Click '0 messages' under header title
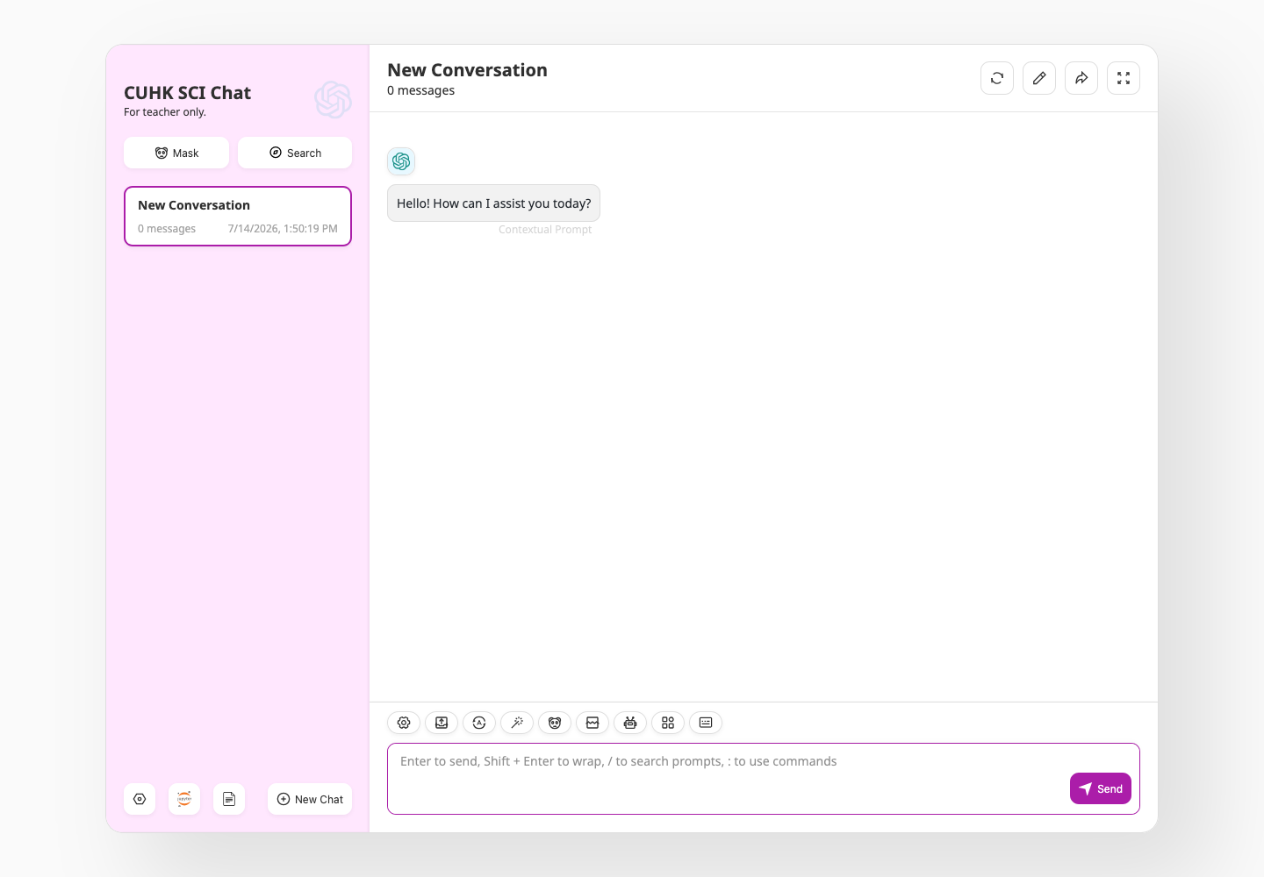The height and width of the screenshot is (877, 1264). coord(420,90)
